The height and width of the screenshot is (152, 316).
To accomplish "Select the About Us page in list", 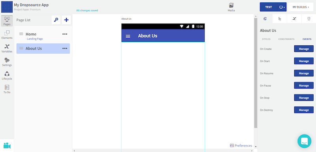I will pos(43,48).
